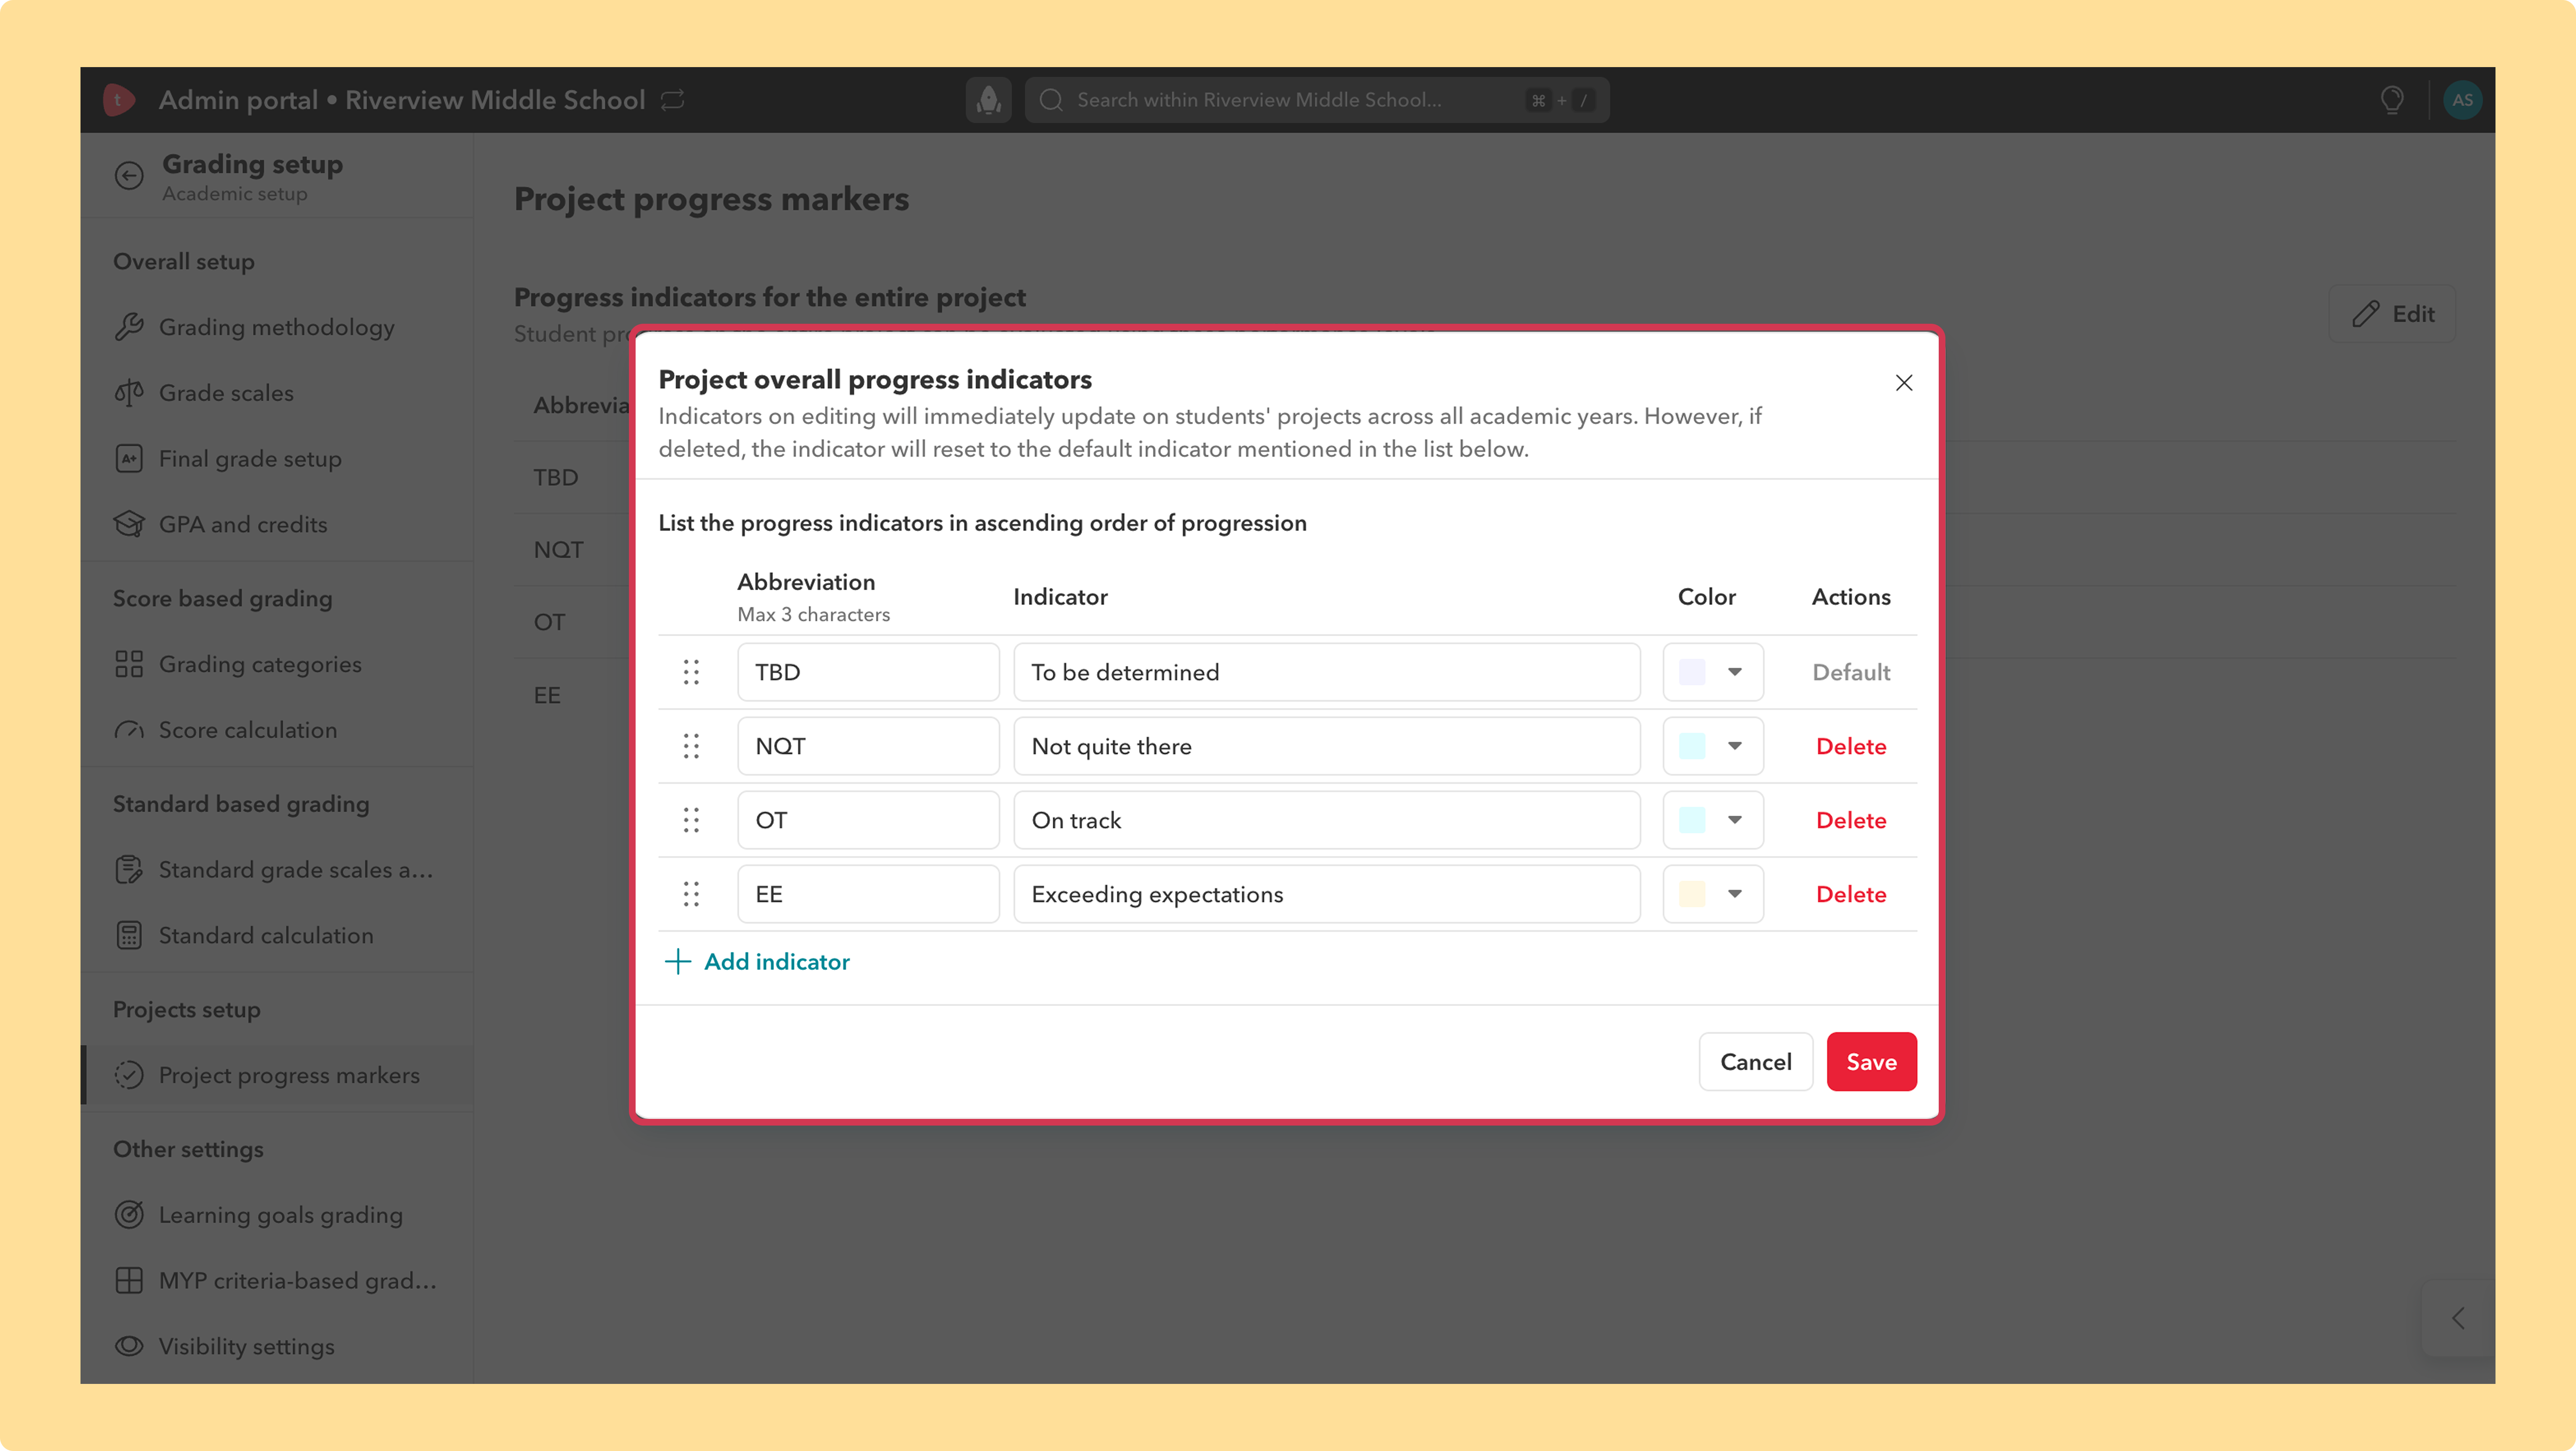Open the AS user avatar menu
Screen dimensions: 2576x1451
click(x=2462, y=100)
